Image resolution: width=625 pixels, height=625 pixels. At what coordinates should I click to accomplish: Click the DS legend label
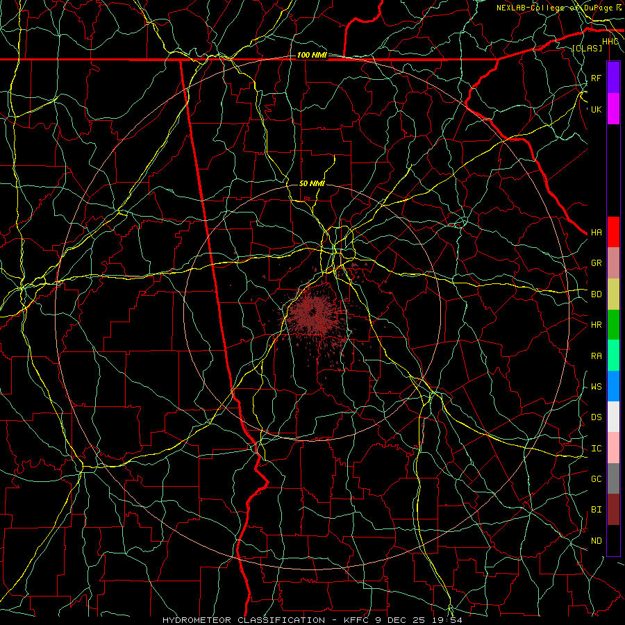tap(596, 417)
